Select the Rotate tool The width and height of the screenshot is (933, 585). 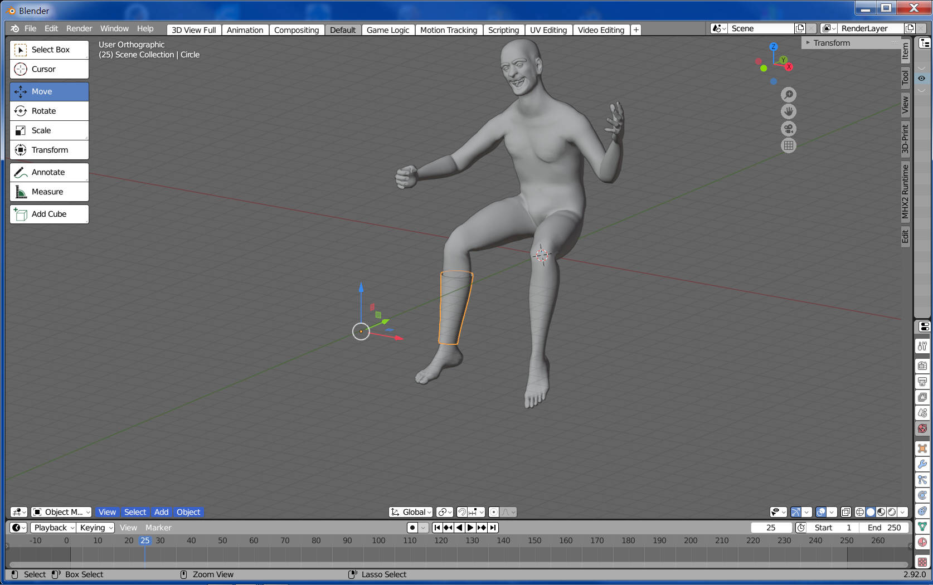(x=49, y=111)
